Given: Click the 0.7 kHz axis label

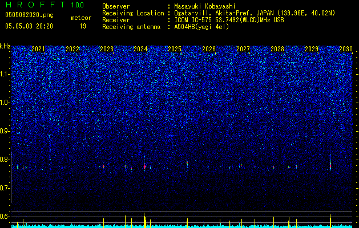Looking at the screenshot, I should (5, 188).
